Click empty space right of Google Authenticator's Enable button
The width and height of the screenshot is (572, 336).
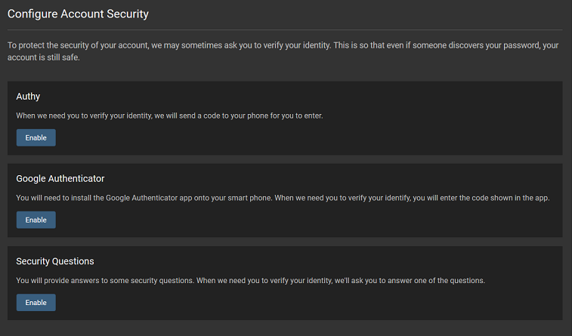(x=302, y=220)
